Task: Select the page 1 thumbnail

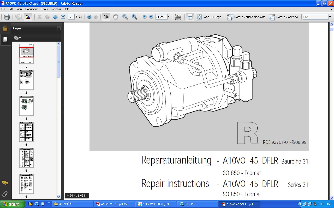Action: point(26,54)
